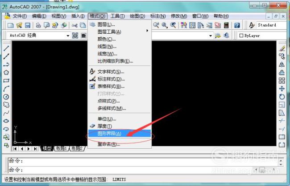
Task: Open the layer list dropdown arrow
Action: click(x=211, y=36)
